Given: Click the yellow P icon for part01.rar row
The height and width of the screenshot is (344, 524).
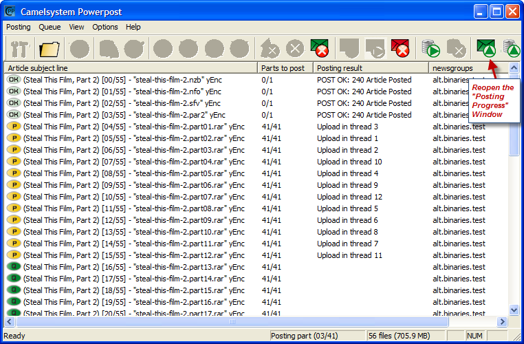Looking at the screenshot, I should tap(14, 127).
